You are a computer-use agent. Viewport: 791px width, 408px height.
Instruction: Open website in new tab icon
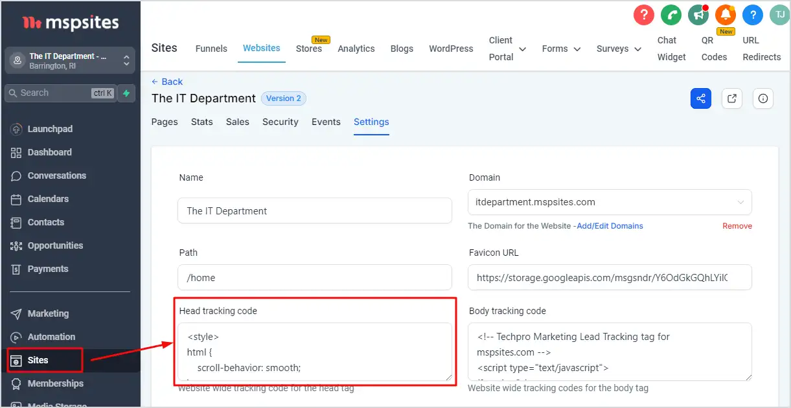pyautogui.click(x=731, y=98)
